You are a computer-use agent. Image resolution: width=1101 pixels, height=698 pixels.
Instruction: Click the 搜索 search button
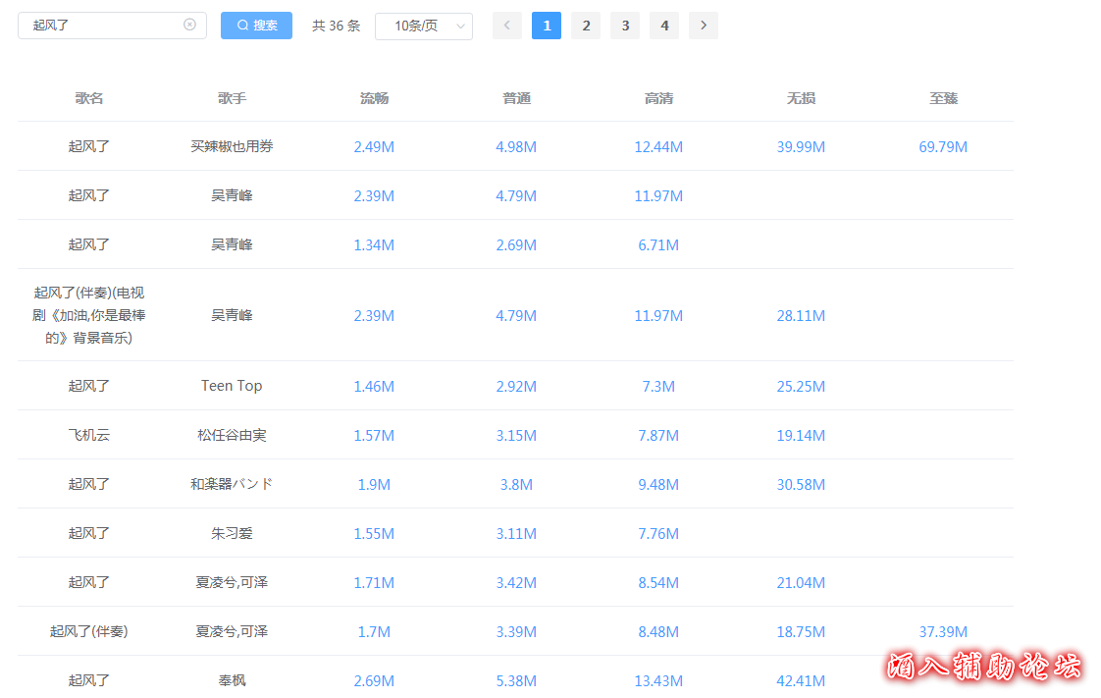point(256,26)
